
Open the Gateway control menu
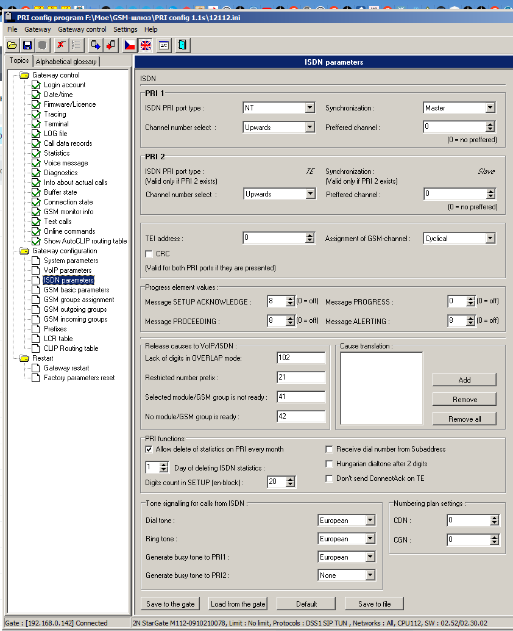pyautogui.click(x=82, y=29)
